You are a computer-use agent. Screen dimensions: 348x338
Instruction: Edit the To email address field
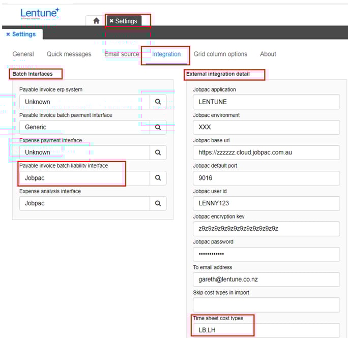click(x=266, y=280)
